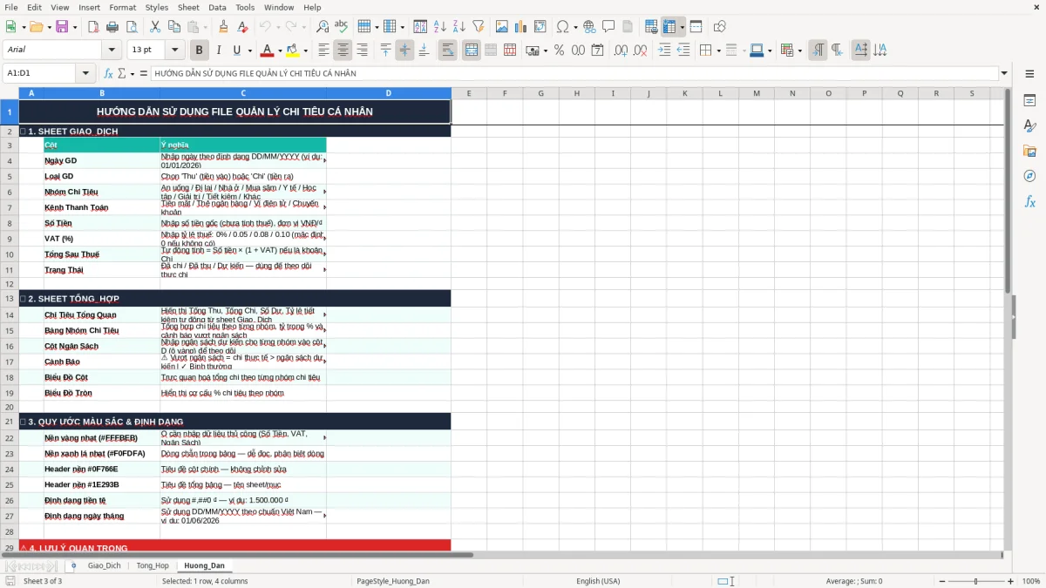Click PageStyle_Huong_Dan in status bar

click(393, 581)
